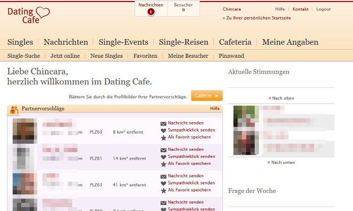Open the upper mood photo in Aktuelle Stimmungen
Viewport: 353px width, 211px height.
244,116
